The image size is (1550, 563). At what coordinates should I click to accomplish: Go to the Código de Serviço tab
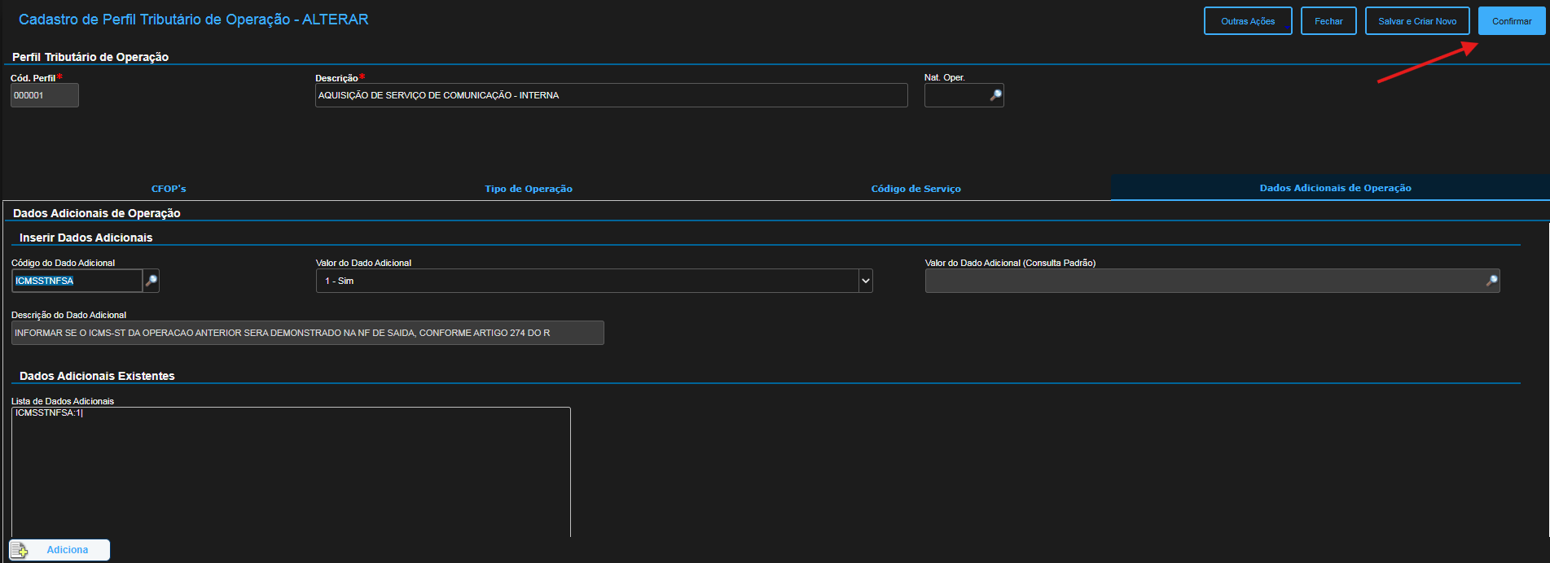tap(916, 189)
